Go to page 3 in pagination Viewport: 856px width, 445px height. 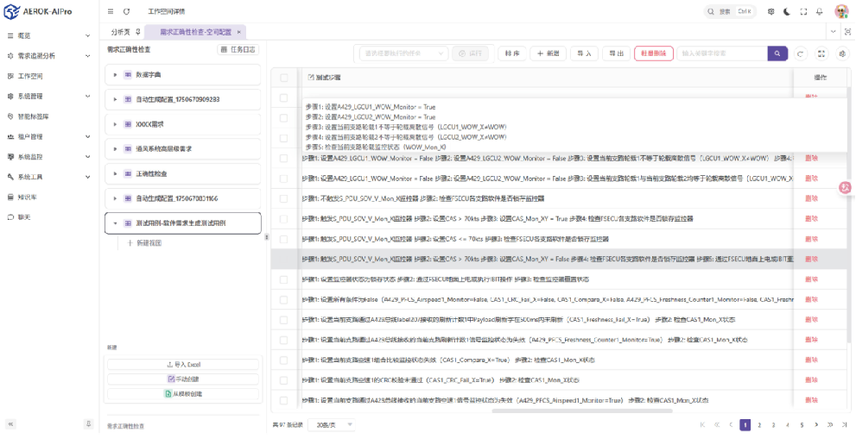click(x=773, y=425)
